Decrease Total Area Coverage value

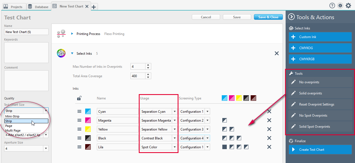(148, 77)
